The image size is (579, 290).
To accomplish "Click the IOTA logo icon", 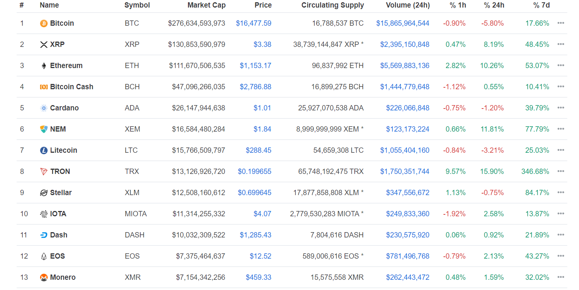I will pyautogui.click(x=44, y=214).
